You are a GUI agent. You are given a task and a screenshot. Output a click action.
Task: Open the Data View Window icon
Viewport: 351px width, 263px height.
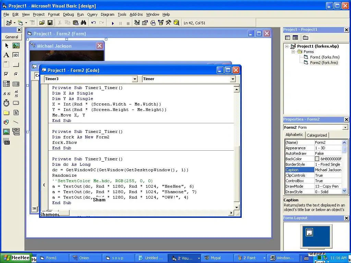(177, 23)
